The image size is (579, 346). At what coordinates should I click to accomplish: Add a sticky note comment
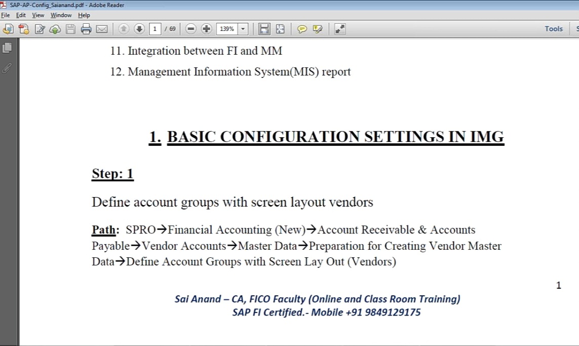coord(302,29)
